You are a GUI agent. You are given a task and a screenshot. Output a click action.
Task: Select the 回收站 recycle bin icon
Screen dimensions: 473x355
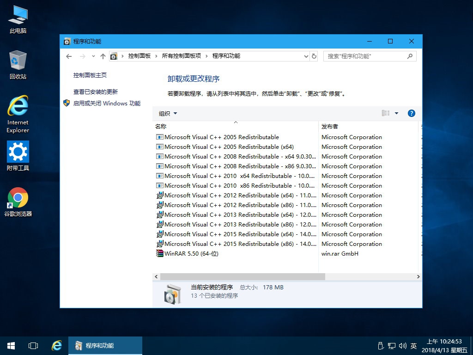pyautogui.click(x=18, y=65)
